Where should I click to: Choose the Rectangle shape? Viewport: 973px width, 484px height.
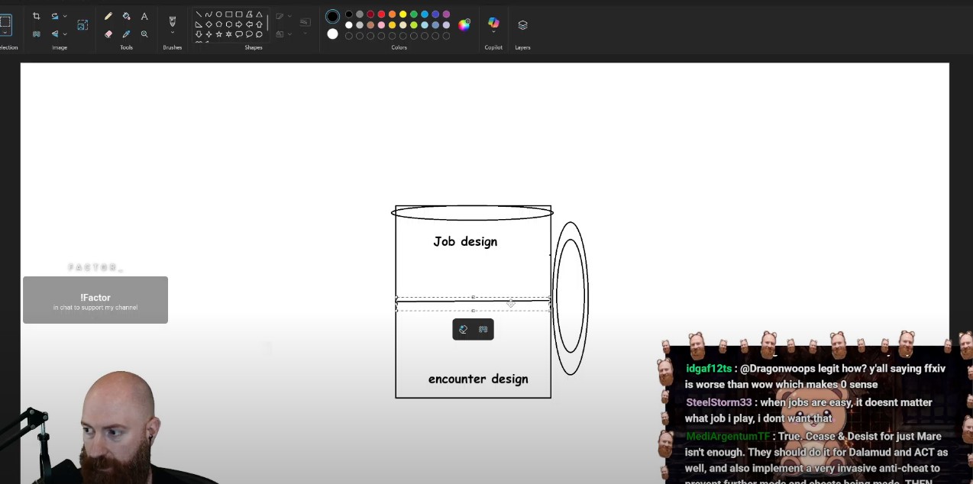pyautogui.click(x=228, y=15)
